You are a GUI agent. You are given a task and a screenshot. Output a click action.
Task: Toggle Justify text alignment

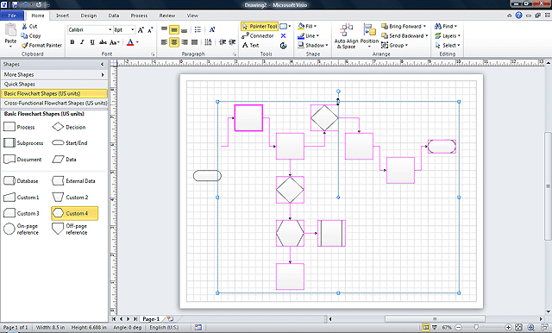194,42
